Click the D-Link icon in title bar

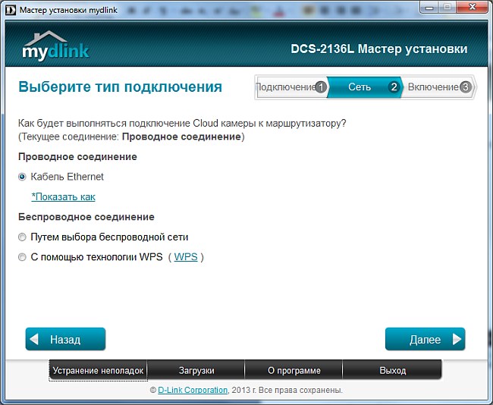click(9, 8)
